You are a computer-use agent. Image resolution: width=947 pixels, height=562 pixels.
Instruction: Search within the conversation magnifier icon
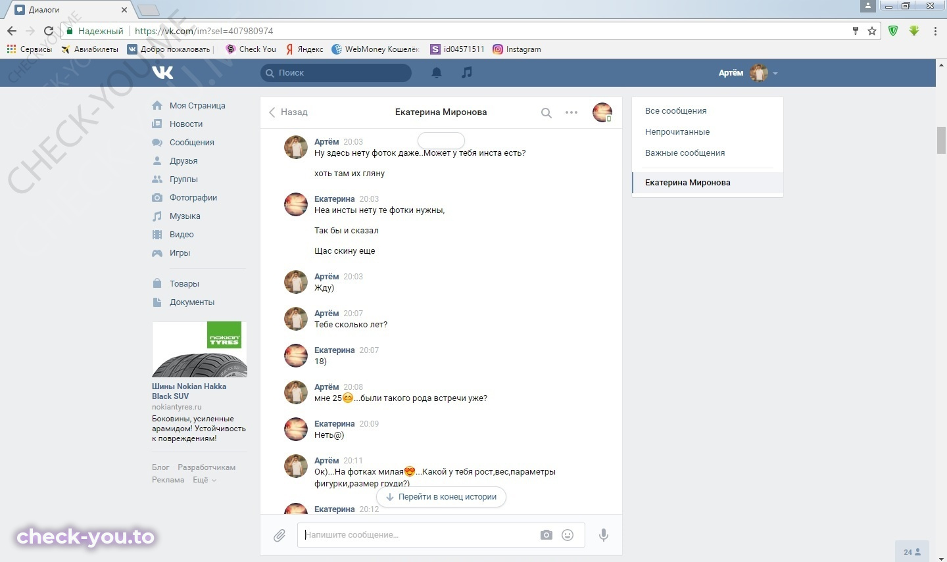coord(546,112)
